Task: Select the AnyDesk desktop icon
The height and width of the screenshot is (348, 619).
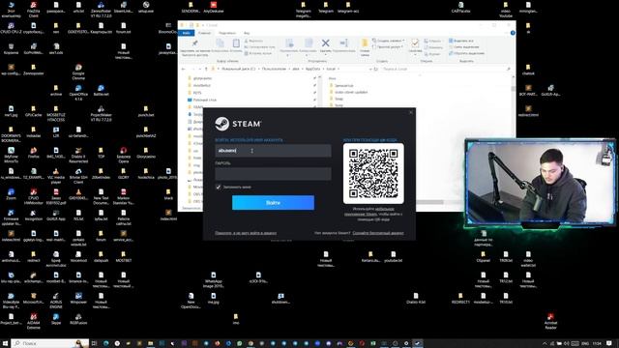Action: [x=214, y=7]
